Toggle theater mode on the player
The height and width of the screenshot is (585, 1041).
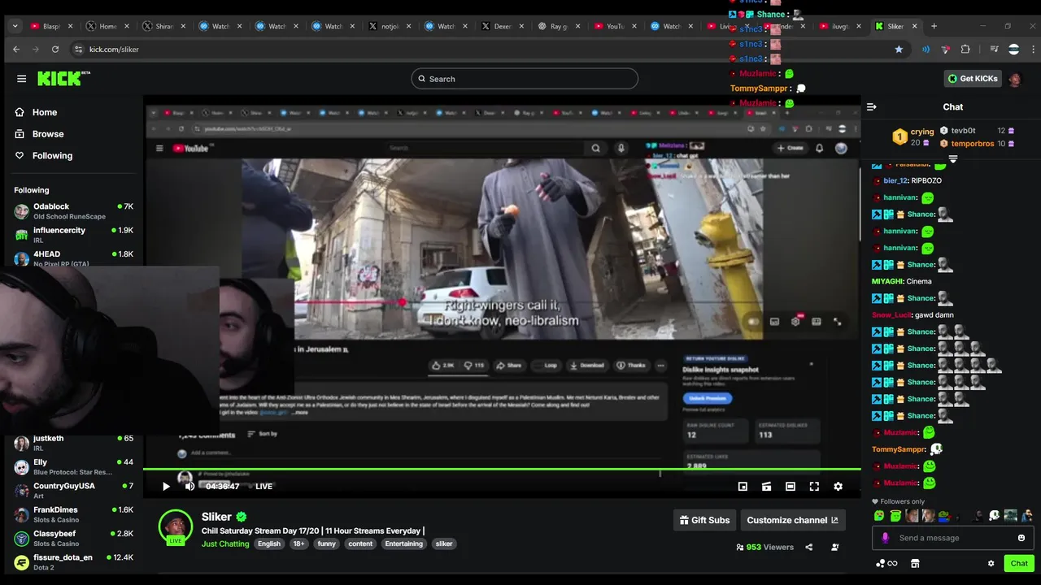coord(791,487)
